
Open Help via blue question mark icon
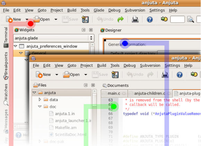pyautogui.click(x=150, y=20)
